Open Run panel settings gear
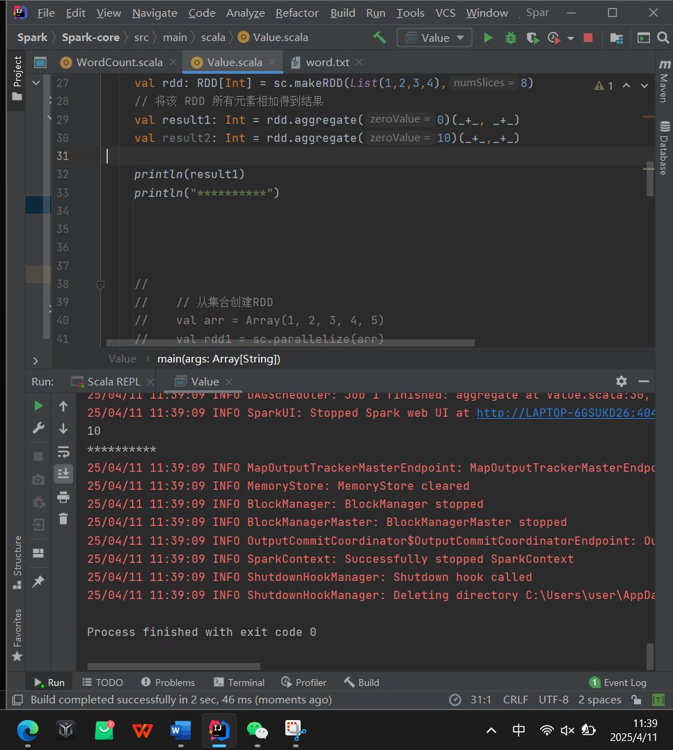Viewport: 673px width, 750px height. 621,381
